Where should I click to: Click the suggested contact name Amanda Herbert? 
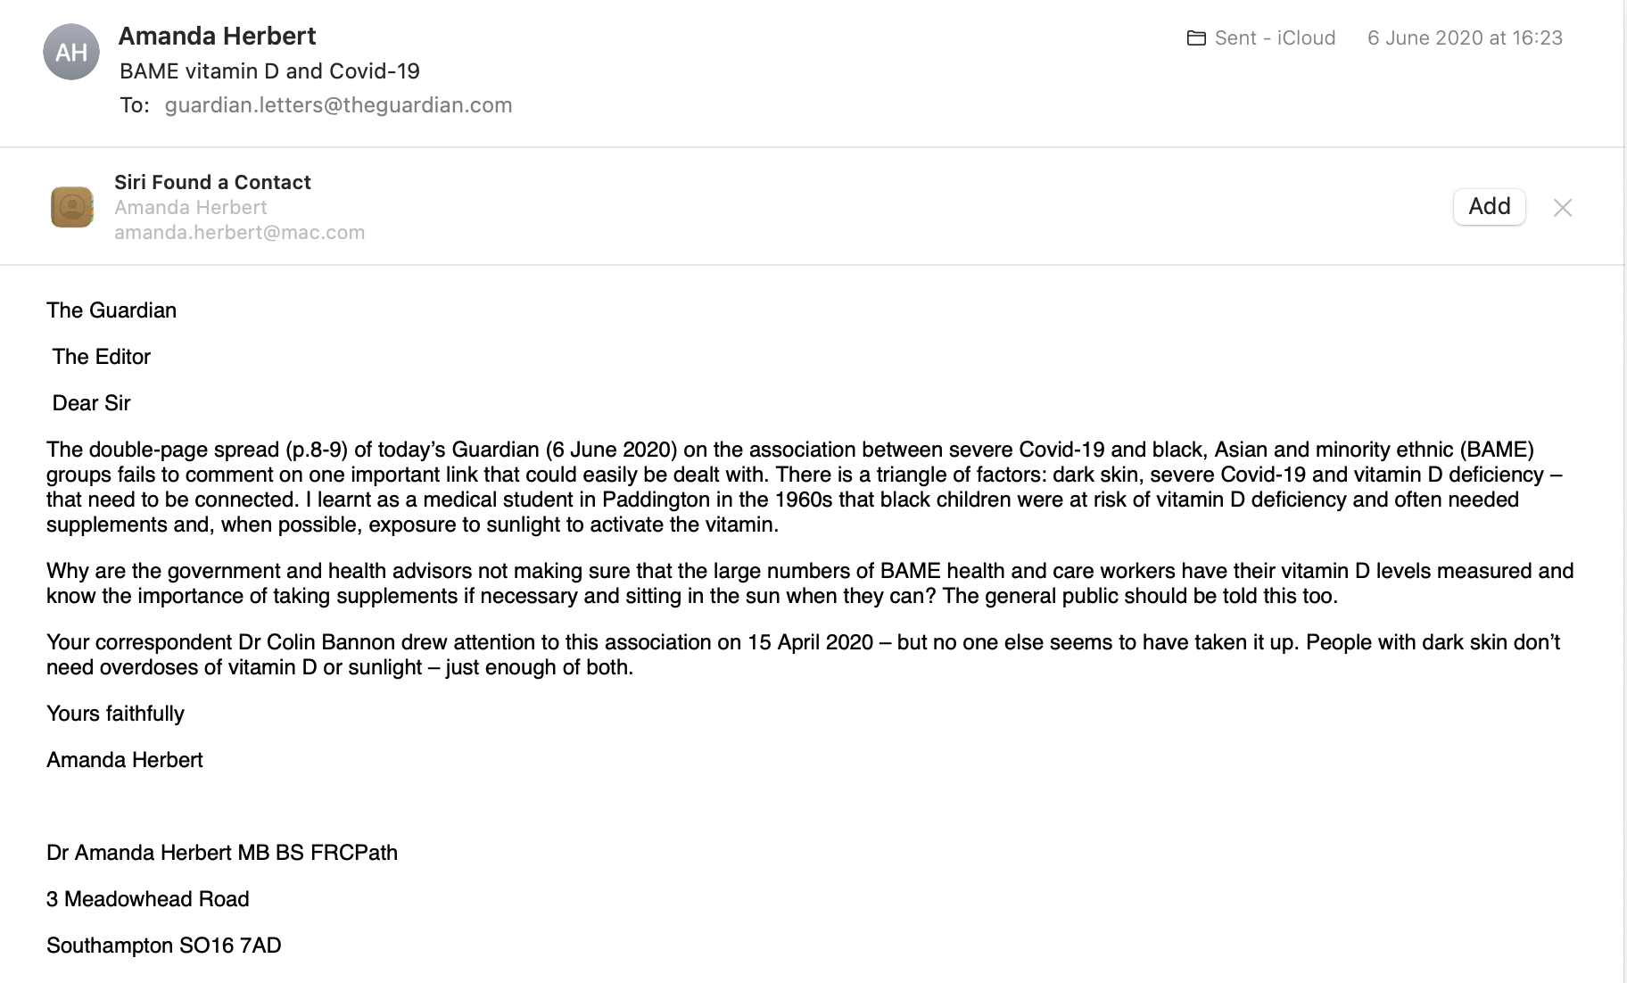click(x=191, y=207)
